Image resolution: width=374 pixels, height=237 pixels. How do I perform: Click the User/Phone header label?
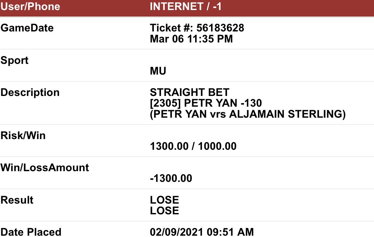(x=30, y=6)
